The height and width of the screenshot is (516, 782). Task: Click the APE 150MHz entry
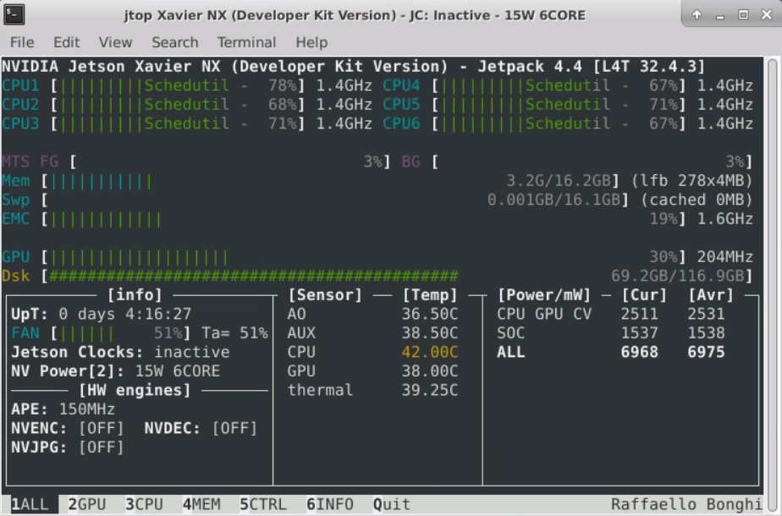(x=63, y=409)
